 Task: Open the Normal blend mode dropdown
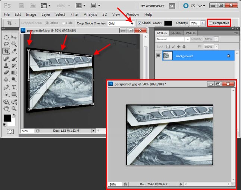click(x=173, y=39)
